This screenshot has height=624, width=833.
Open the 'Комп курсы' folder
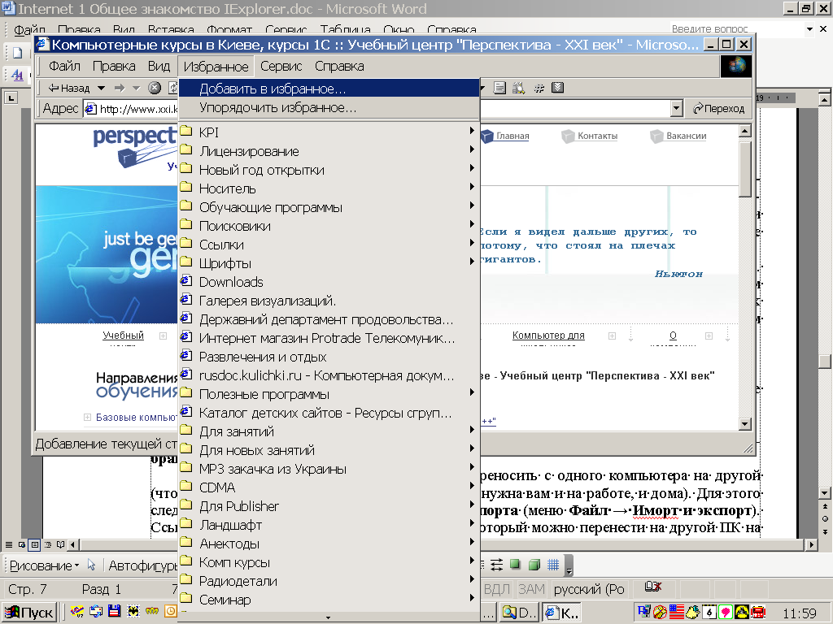(x=329, y=562)
